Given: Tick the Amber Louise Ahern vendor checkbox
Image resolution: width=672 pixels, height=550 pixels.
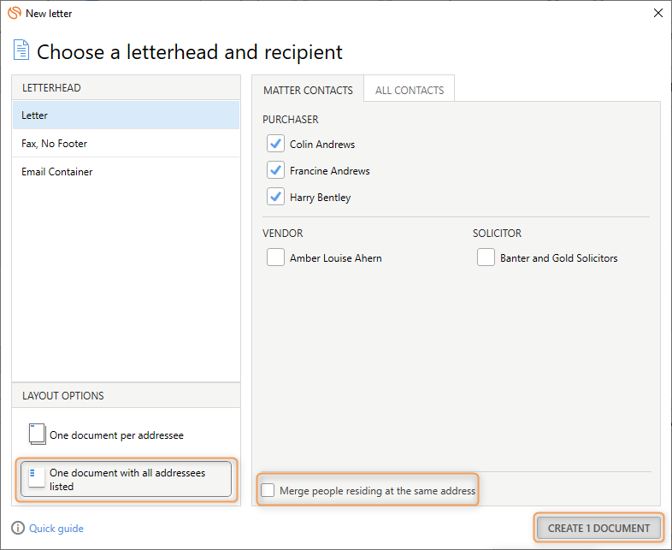Looking at the screenshot, I should (275, 257).
